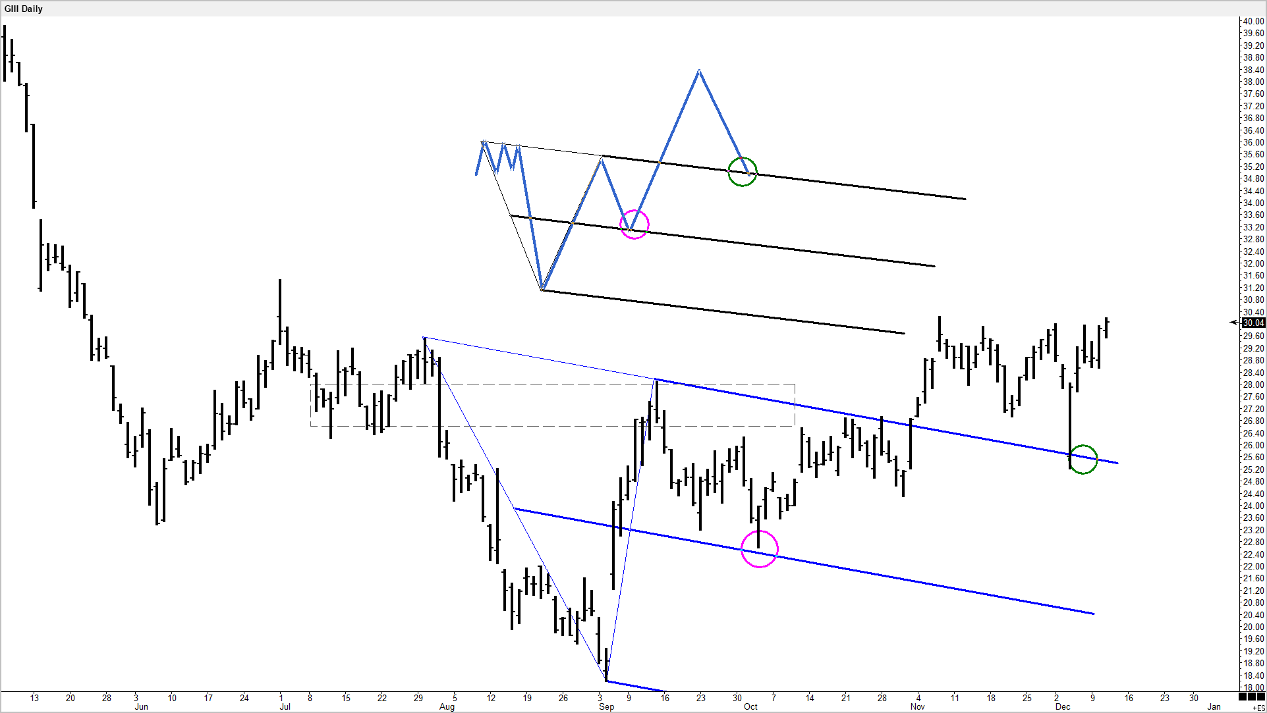
Task: Click the green circle on upper blue channel line
Action: [x=1083, y=460]
